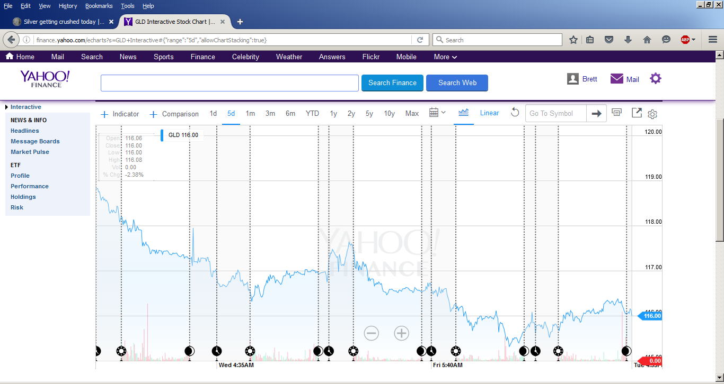Open chart in new window share icon
The image size is (724, 384).
[637, 113]
